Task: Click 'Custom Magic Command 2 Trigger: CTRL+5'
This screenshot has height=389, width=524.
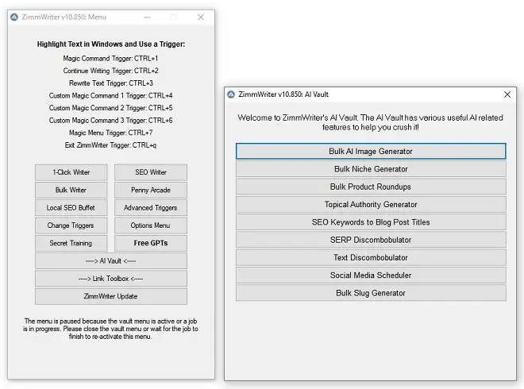Action: 110,108
